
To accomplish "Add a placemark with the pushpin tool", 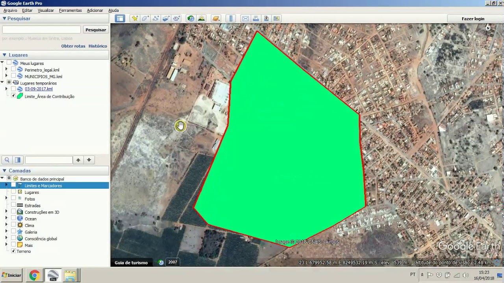I will (x=135, y=18).
